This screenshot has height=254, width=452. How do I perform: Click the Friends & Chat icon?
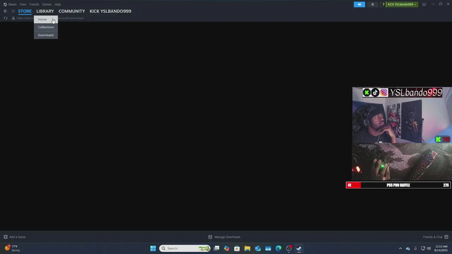click(446, 237)
